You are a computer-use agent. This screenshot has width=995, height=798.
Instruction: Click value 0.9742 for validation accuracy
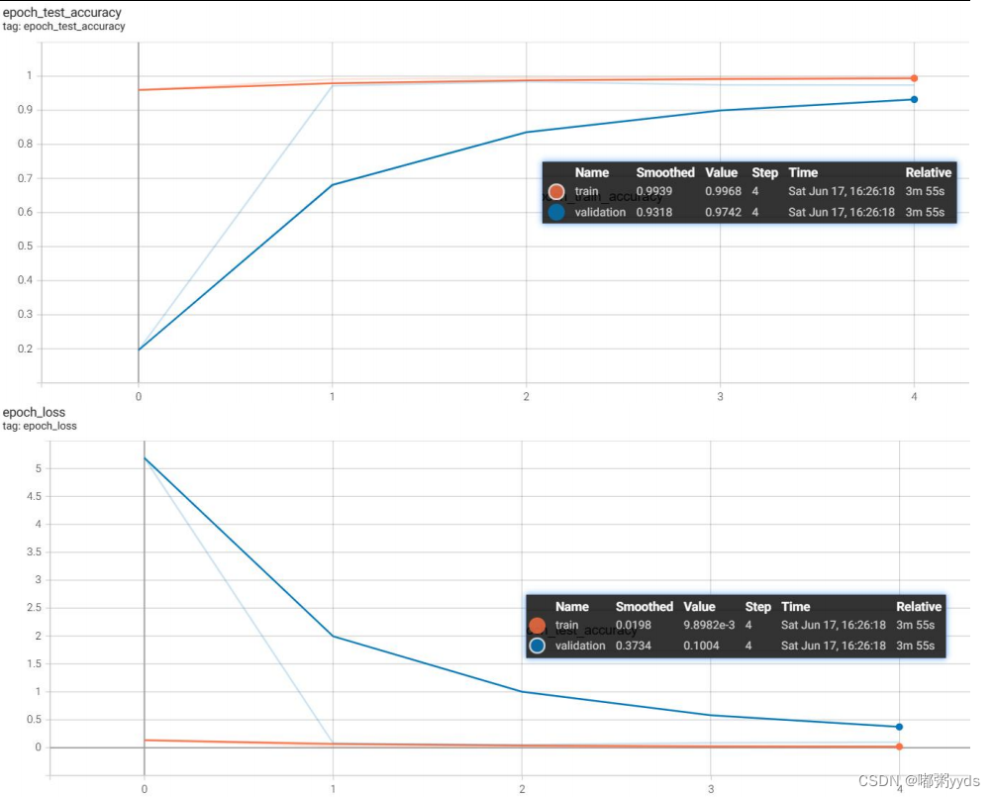coord(723,212)
